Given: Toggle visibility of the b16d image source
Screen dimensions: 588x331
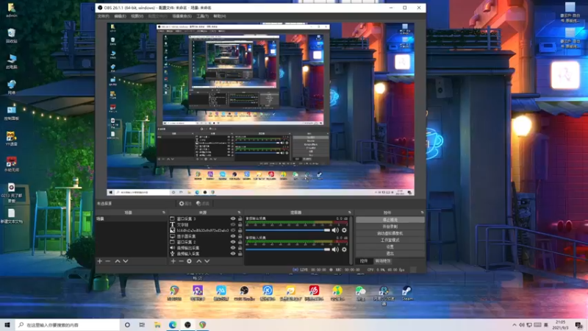Looking at the screenshot, I should [233, 230].
